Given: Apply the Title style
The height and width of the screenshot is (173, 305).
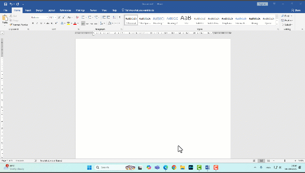Looking at the screenshot, I should pos(186,20).
